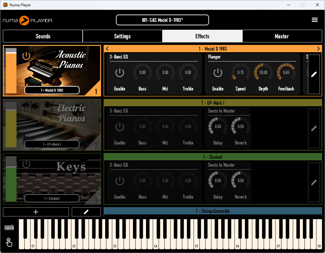Click the Model D 1983 effects header

[213, 49]
